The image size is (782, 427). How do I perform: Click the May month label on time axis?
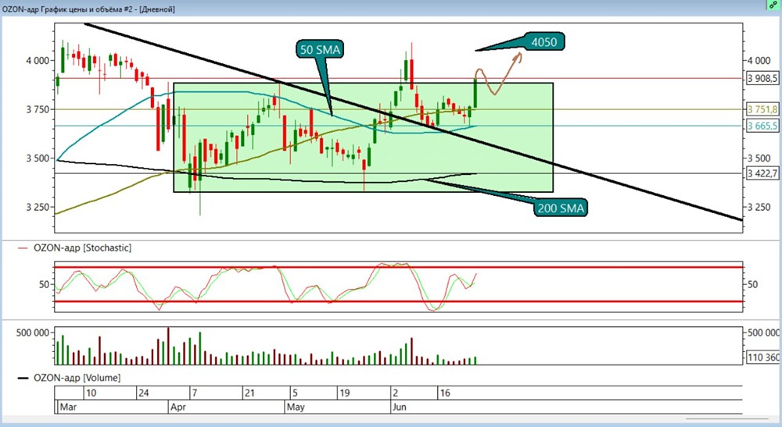[296, 407]
